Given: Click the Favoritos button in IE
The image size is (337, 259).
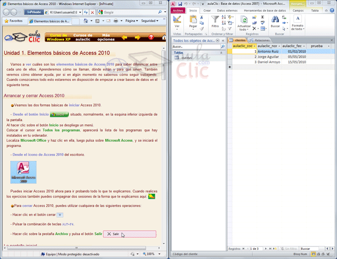Looking at the screenshot, I should coord(14,21).
